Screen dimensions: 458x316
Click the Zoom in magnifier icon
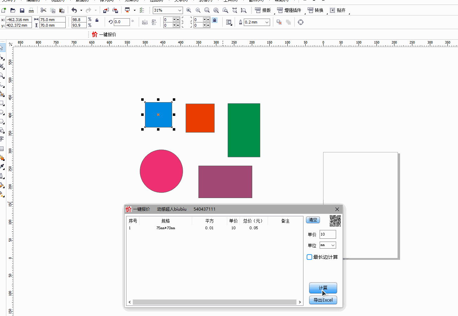[x=189, y=11]
